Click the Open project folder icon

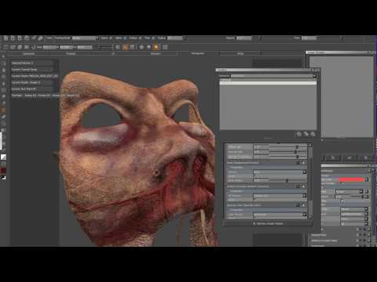(x=13, y=38)
